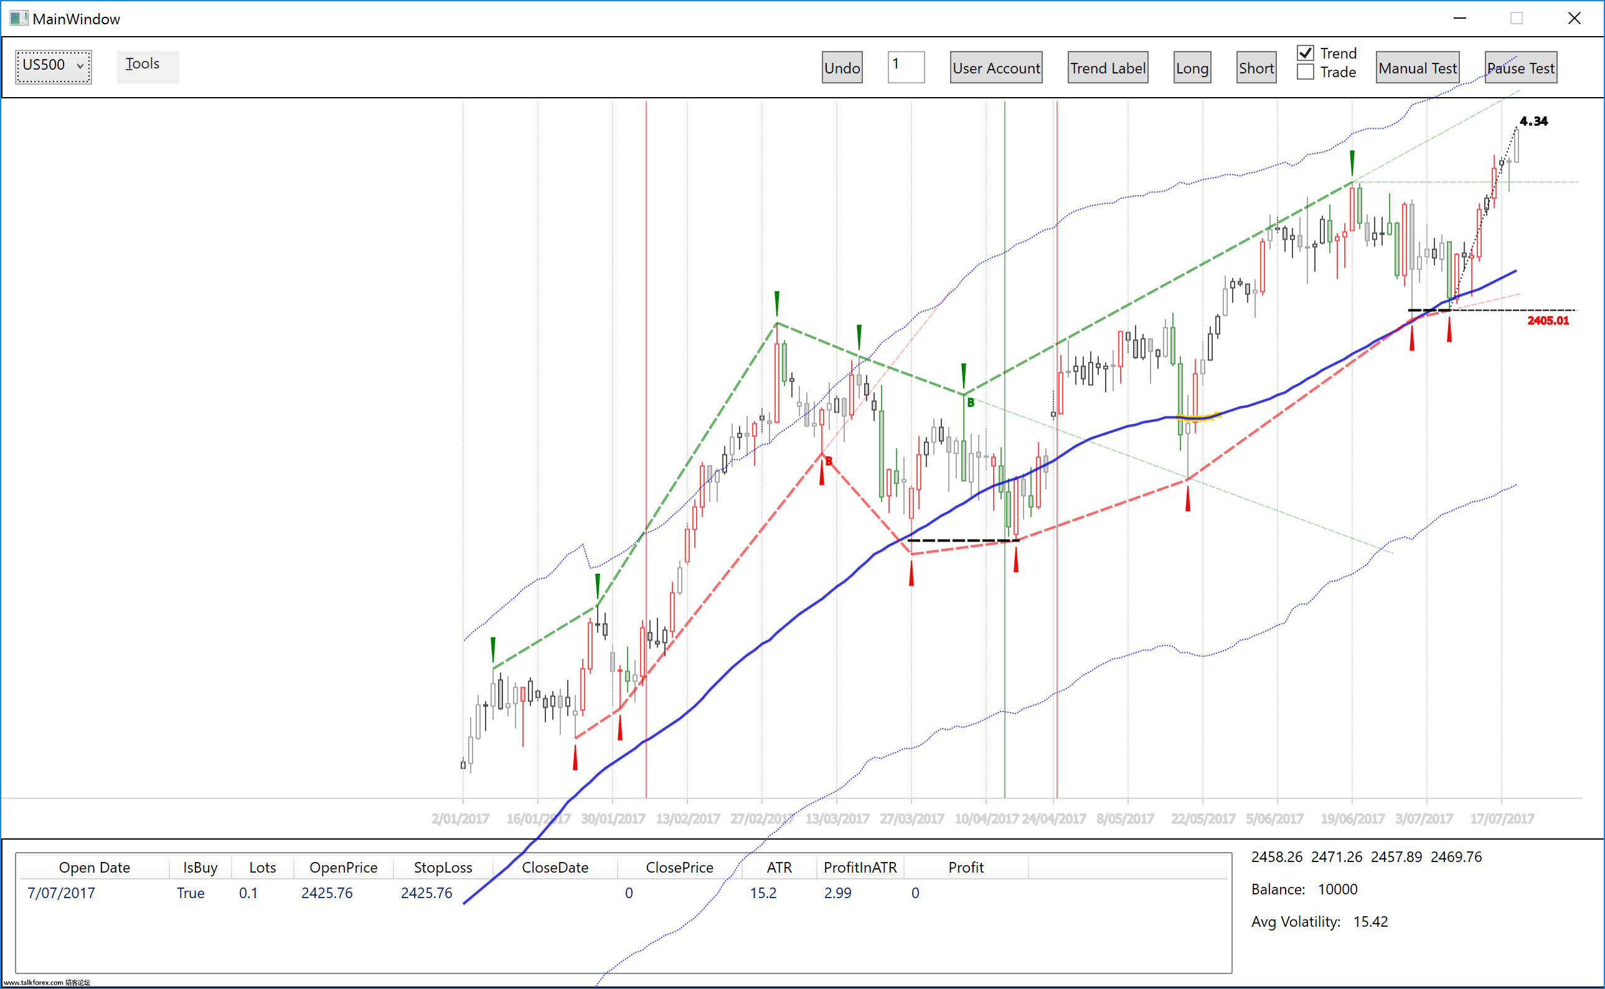This screenshot has height=989, width=1605.
Task: Click the ProfitInATR value 2.99
Action: pyautogui.click(x=837, y=893)
